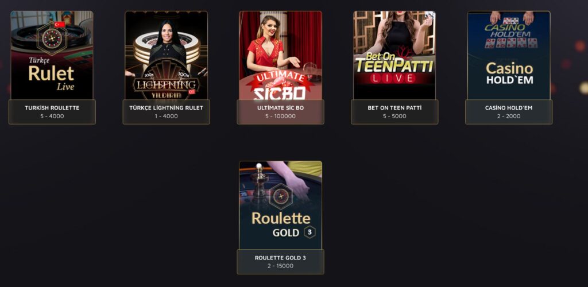This screenshot has width=588, height=287.
Task: Select the TÜRKÇE LIGHTNING RULET label
Action: 166,107
